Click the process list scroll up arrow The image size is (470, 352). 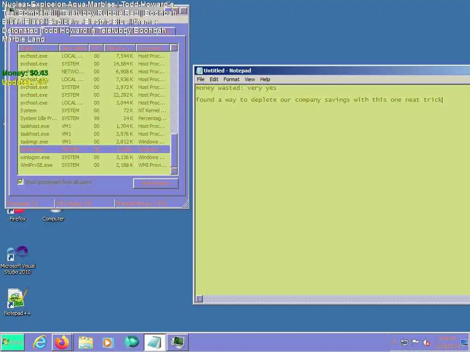(x=174, y=48)
